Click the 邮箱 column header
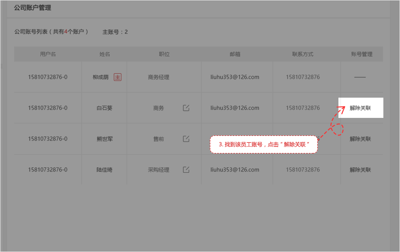 pos(235,54)
